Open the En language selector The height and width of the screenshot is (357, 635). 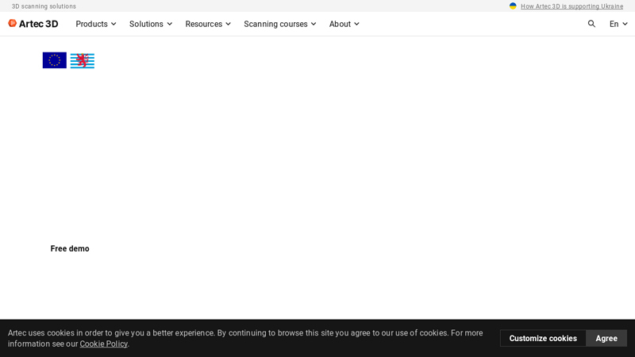pyautogui.click(x=618, y=24)
